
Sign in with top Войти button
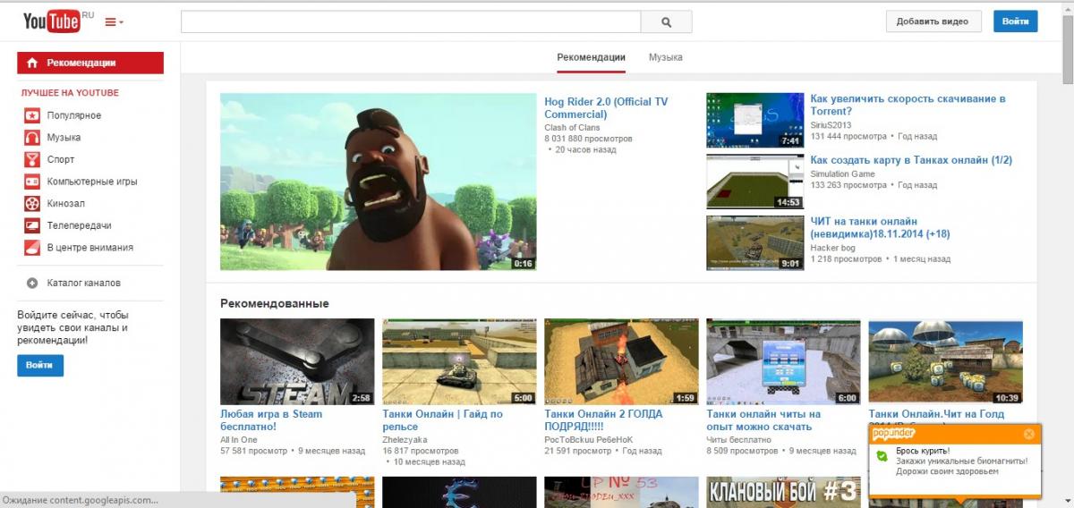[x=1015, y=21]
